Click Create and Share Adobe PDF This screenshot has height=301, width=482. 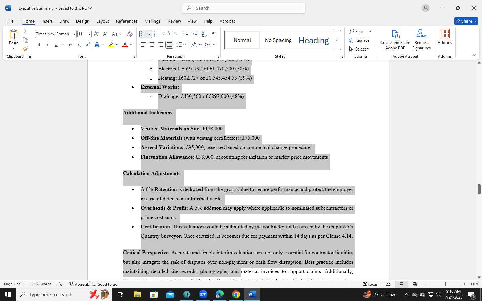point(395,39)
